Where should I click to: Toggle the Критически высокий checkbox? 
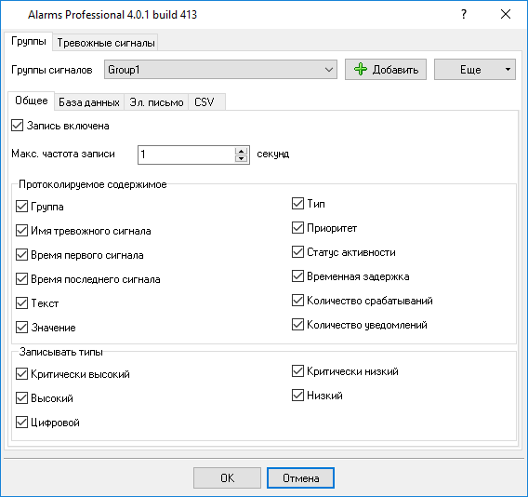(22, 374)
